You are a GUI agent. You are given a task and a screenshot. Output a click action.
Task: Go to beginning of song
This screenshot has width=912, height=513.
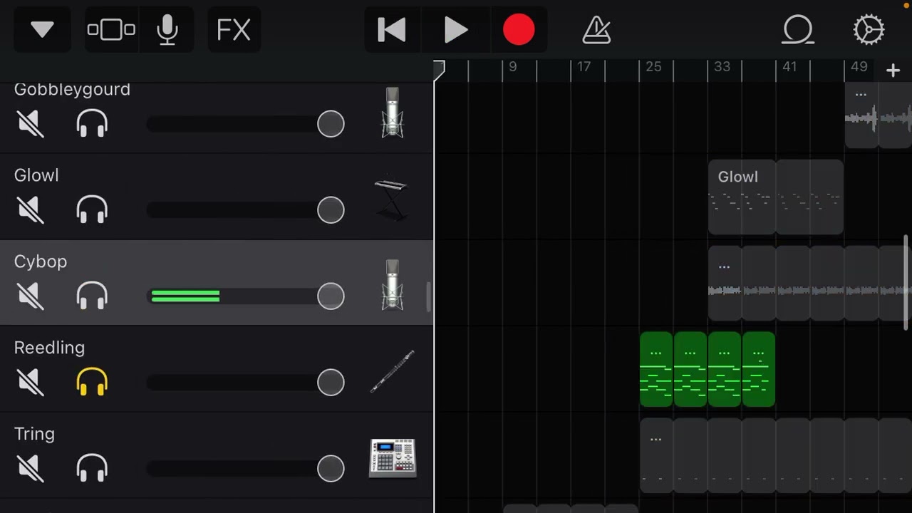[392, 30]
